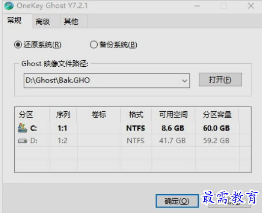Viewport: 262px width, 213px height.
Task: Click the OneKey Ghost app logo icon
Action: (9, 6)
